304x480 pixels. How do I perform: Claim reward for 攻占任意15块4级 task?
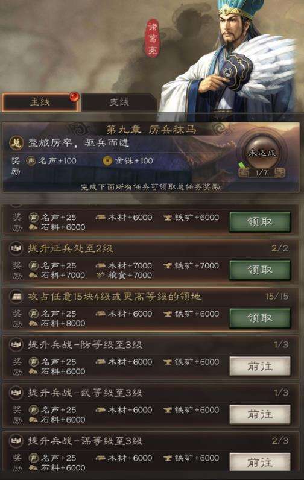[x=259, y=318]
